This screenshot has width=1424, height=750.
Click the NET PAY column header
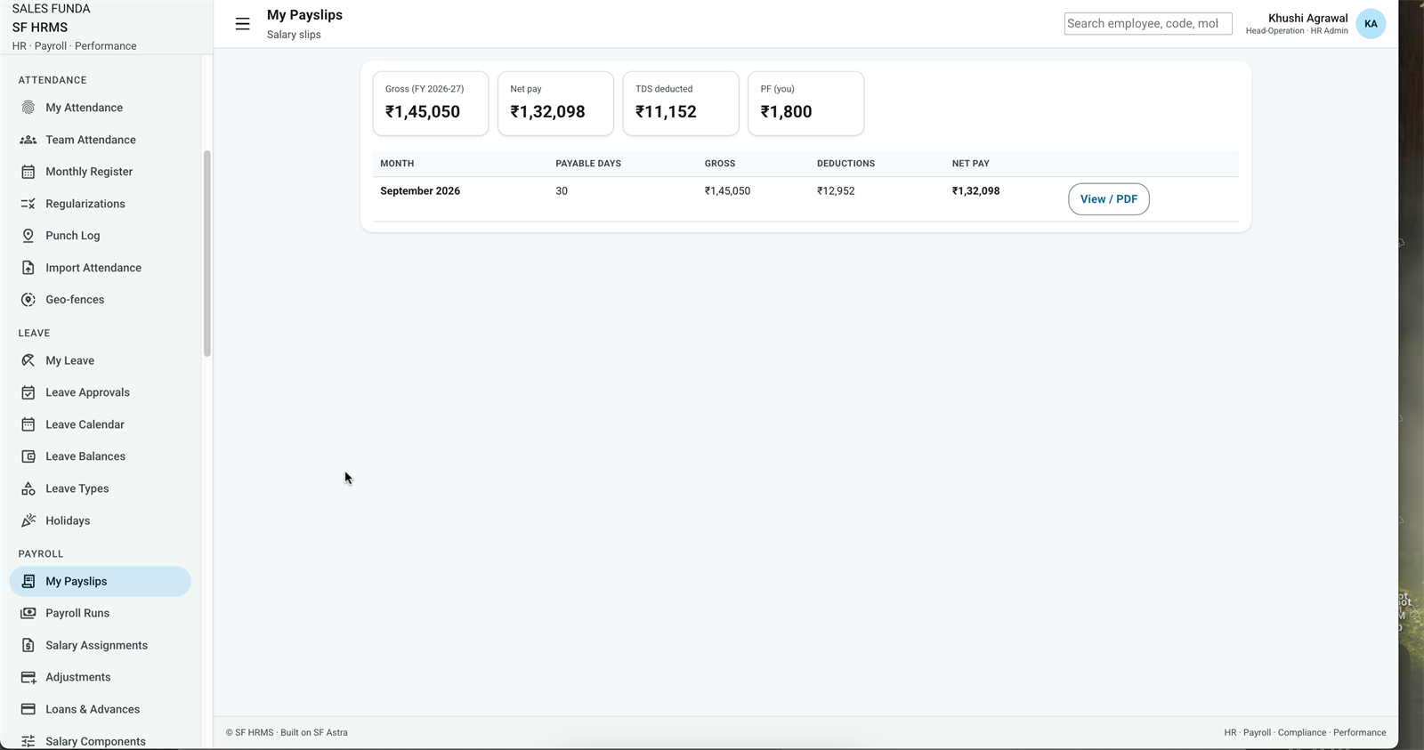pos(971,164)
